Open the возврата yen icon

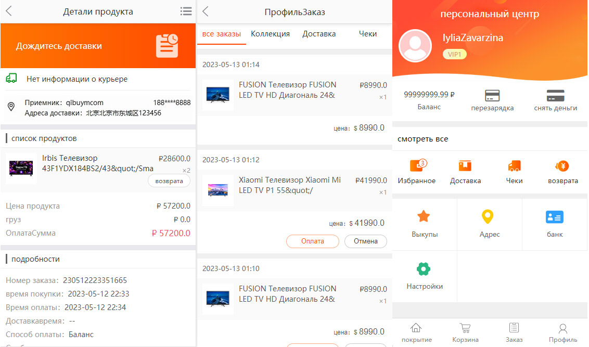click(562, 165)
